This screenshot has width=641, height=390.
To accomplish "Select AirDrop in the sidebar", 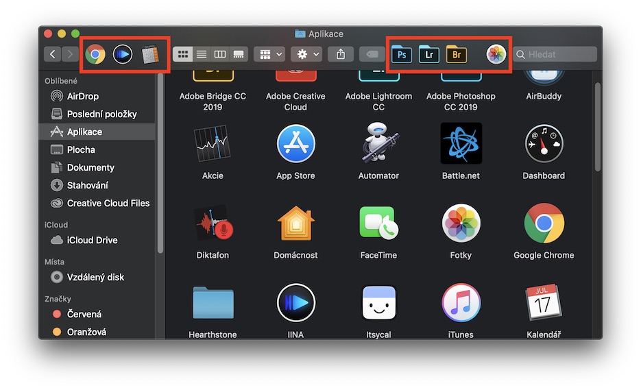I will [x=97, y=96].
